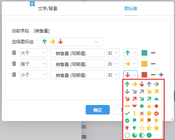Screen dimensions: 175x140
Task: Select the gray up arrow icon
Action: point(149,84)
